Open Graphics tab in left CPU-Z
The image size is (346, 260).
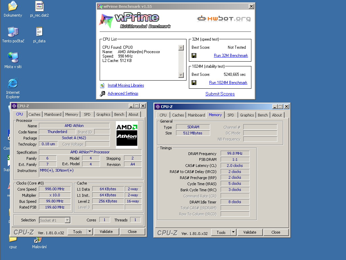103,114
